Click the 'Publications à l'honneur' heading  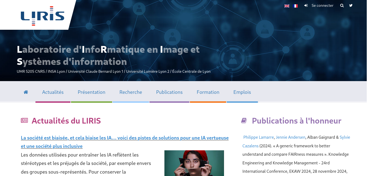click(x=297, y=121)
